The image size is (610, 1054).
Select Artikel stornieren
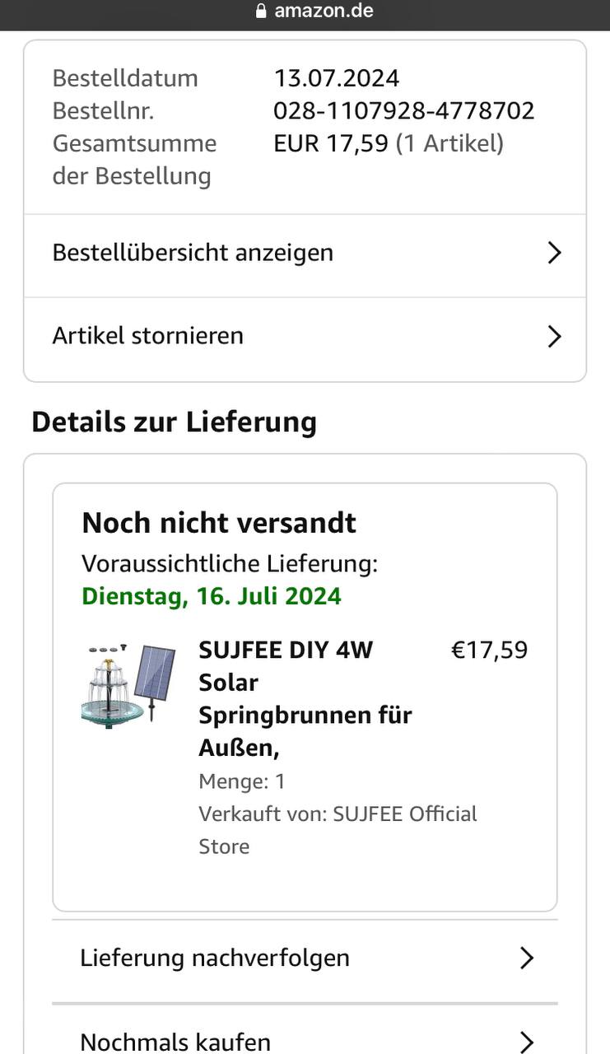pos(148,336)
